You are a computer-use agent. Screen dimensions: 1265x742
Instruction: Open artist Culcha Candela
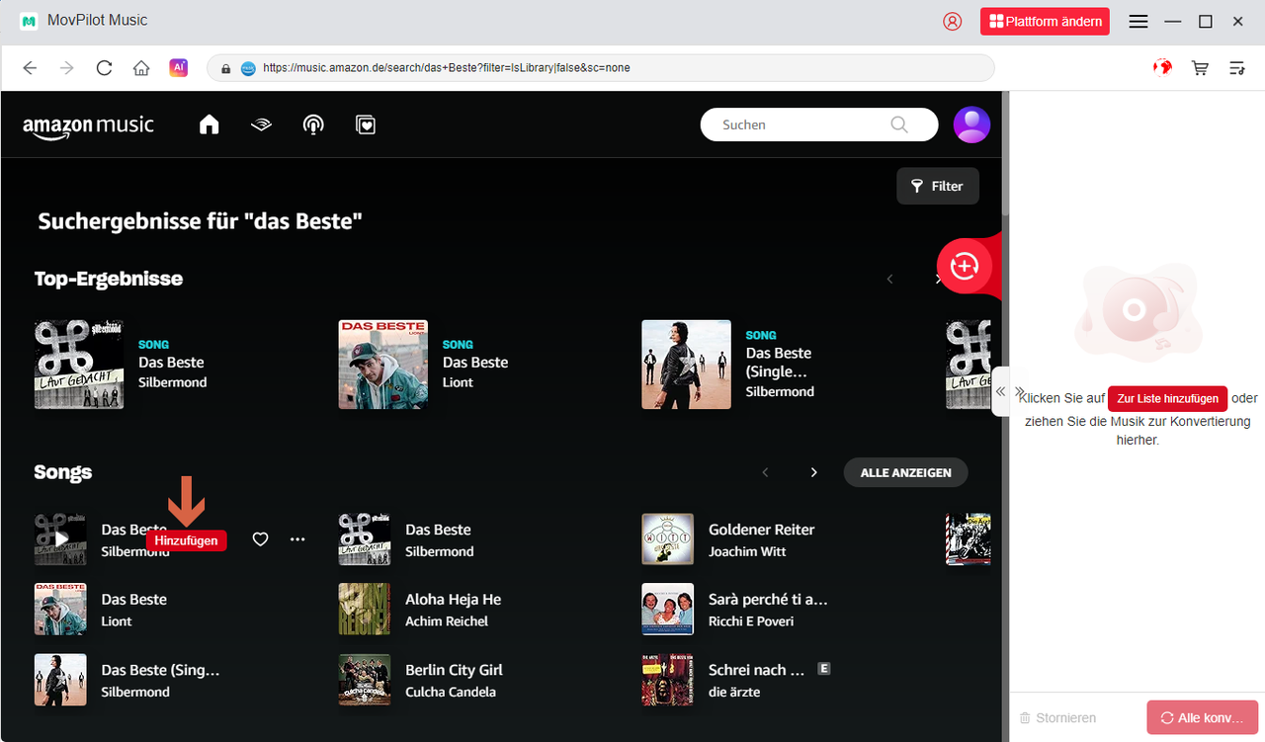tap(451, 692)
